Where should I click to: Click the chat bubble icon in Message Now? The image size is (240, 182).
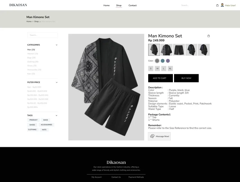[x=152, y=136]
